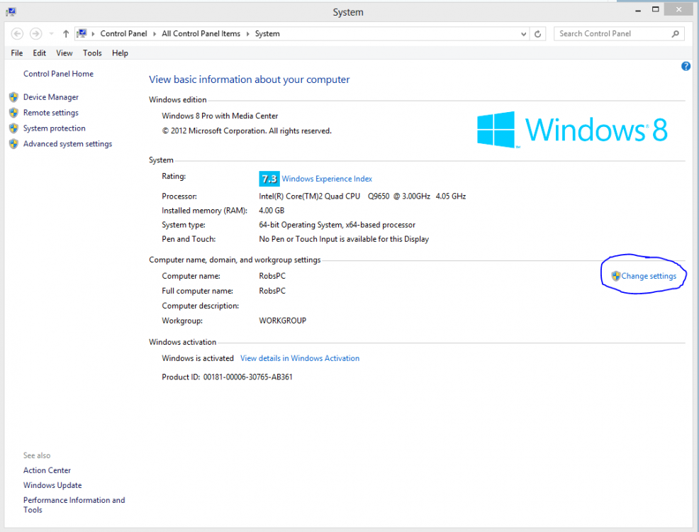The image size is (699, 532).
Task: Click 64-bit Operating System text
Action: [x=337, y=225]
